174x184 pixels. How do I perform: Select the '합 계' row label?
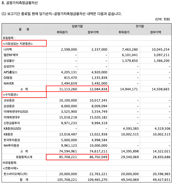24,180
